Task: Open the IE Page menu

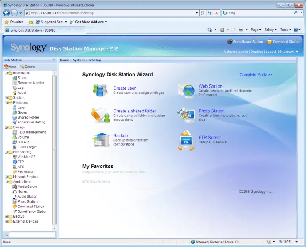Action: click(x=256, y=30)
